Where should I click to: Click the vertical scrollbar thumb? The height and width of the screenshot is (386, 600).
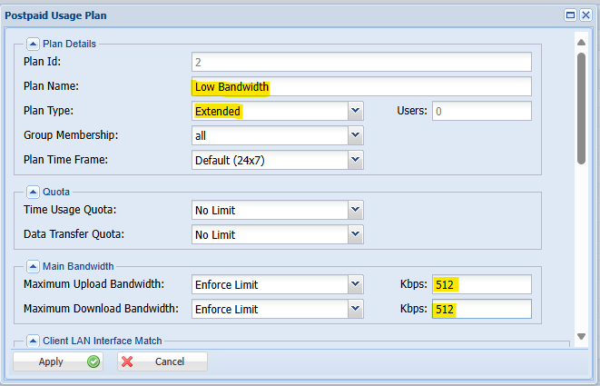[x=581, y=108]
